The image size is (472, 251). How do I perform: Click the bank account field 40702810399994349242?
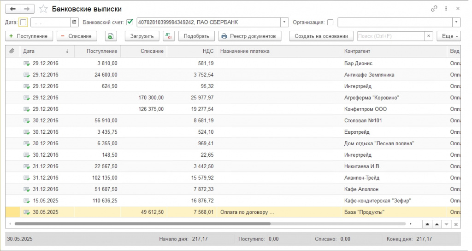[x=209, y=22]
